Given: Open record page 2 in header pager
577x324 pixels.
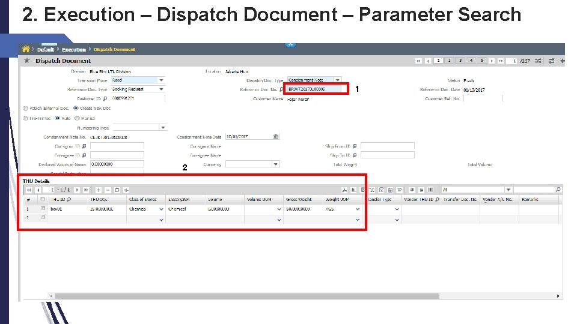Looking at the screenshot, I should 449,61.
